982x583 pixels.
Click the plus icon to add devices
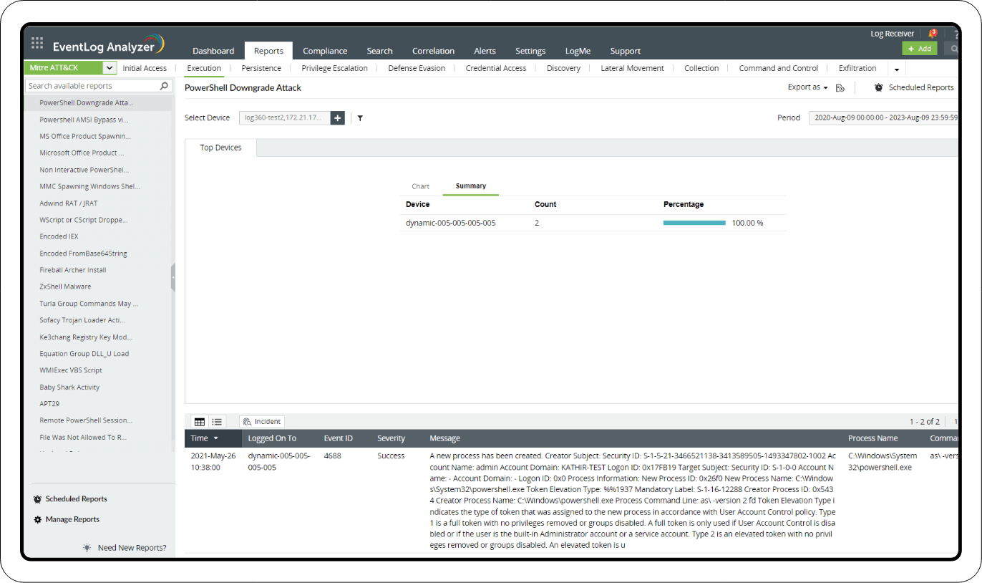338,117
